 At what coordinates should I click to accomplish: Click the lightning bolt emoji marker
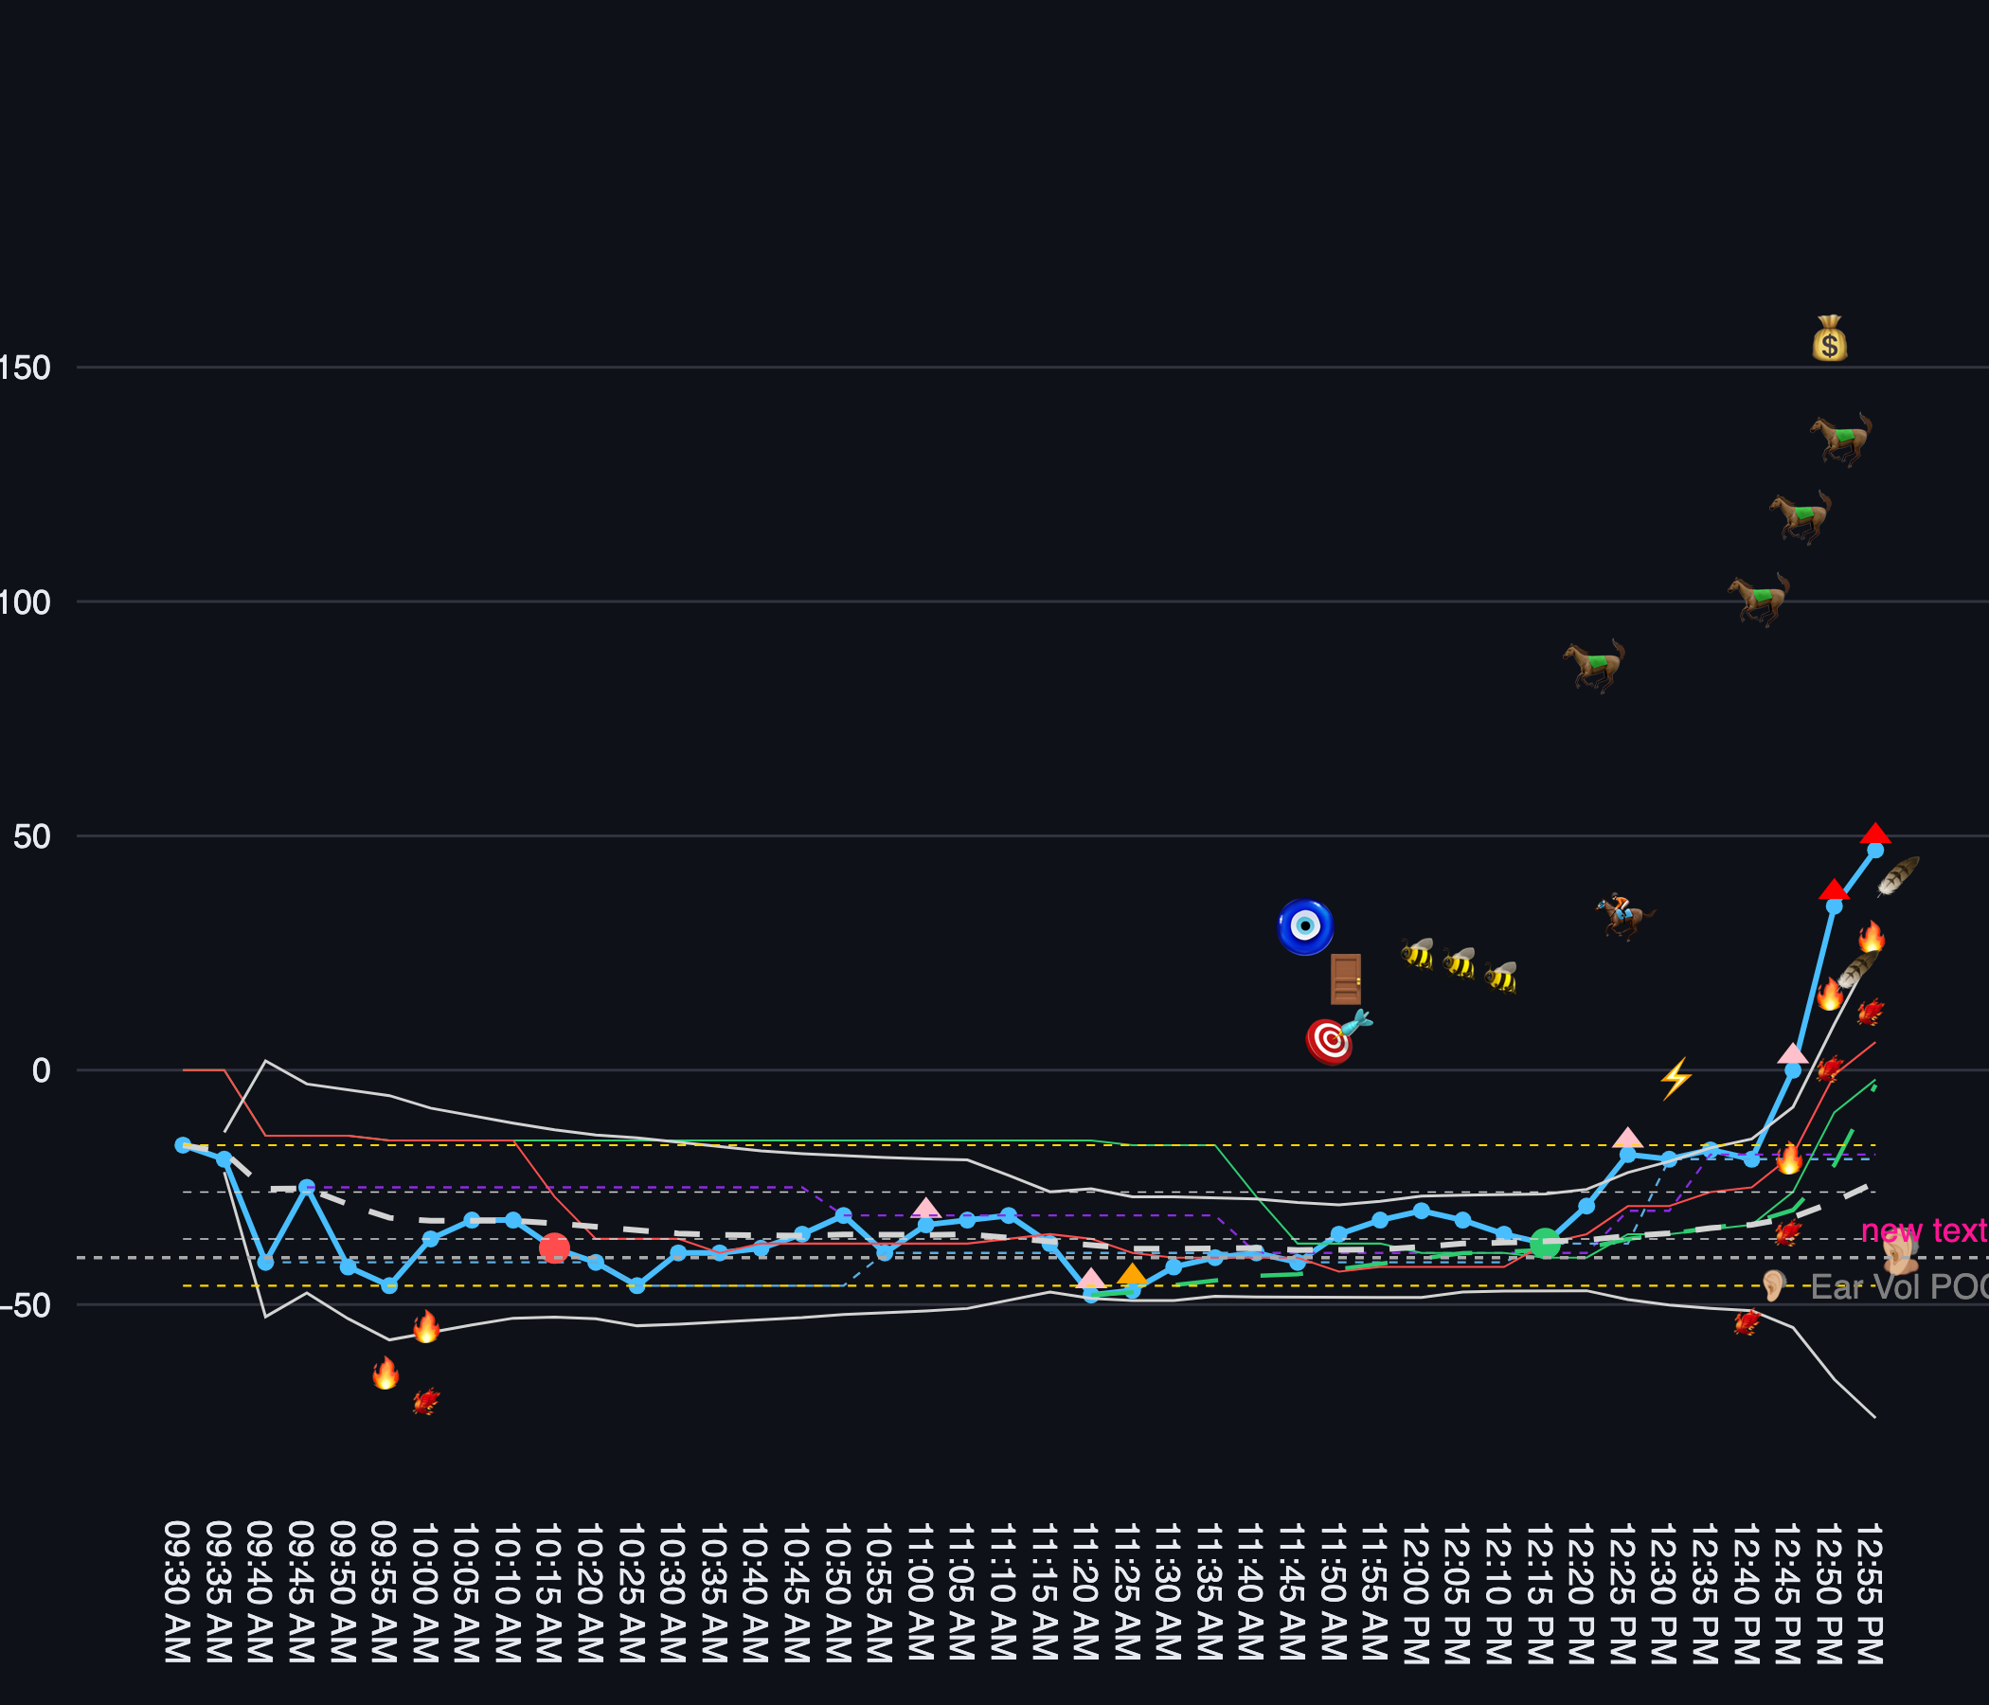point(1676,1078)
